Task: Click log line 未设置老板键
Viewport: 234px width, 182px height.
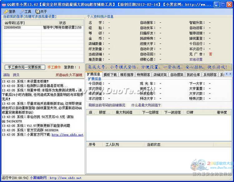Action: (x=25, y=81)
